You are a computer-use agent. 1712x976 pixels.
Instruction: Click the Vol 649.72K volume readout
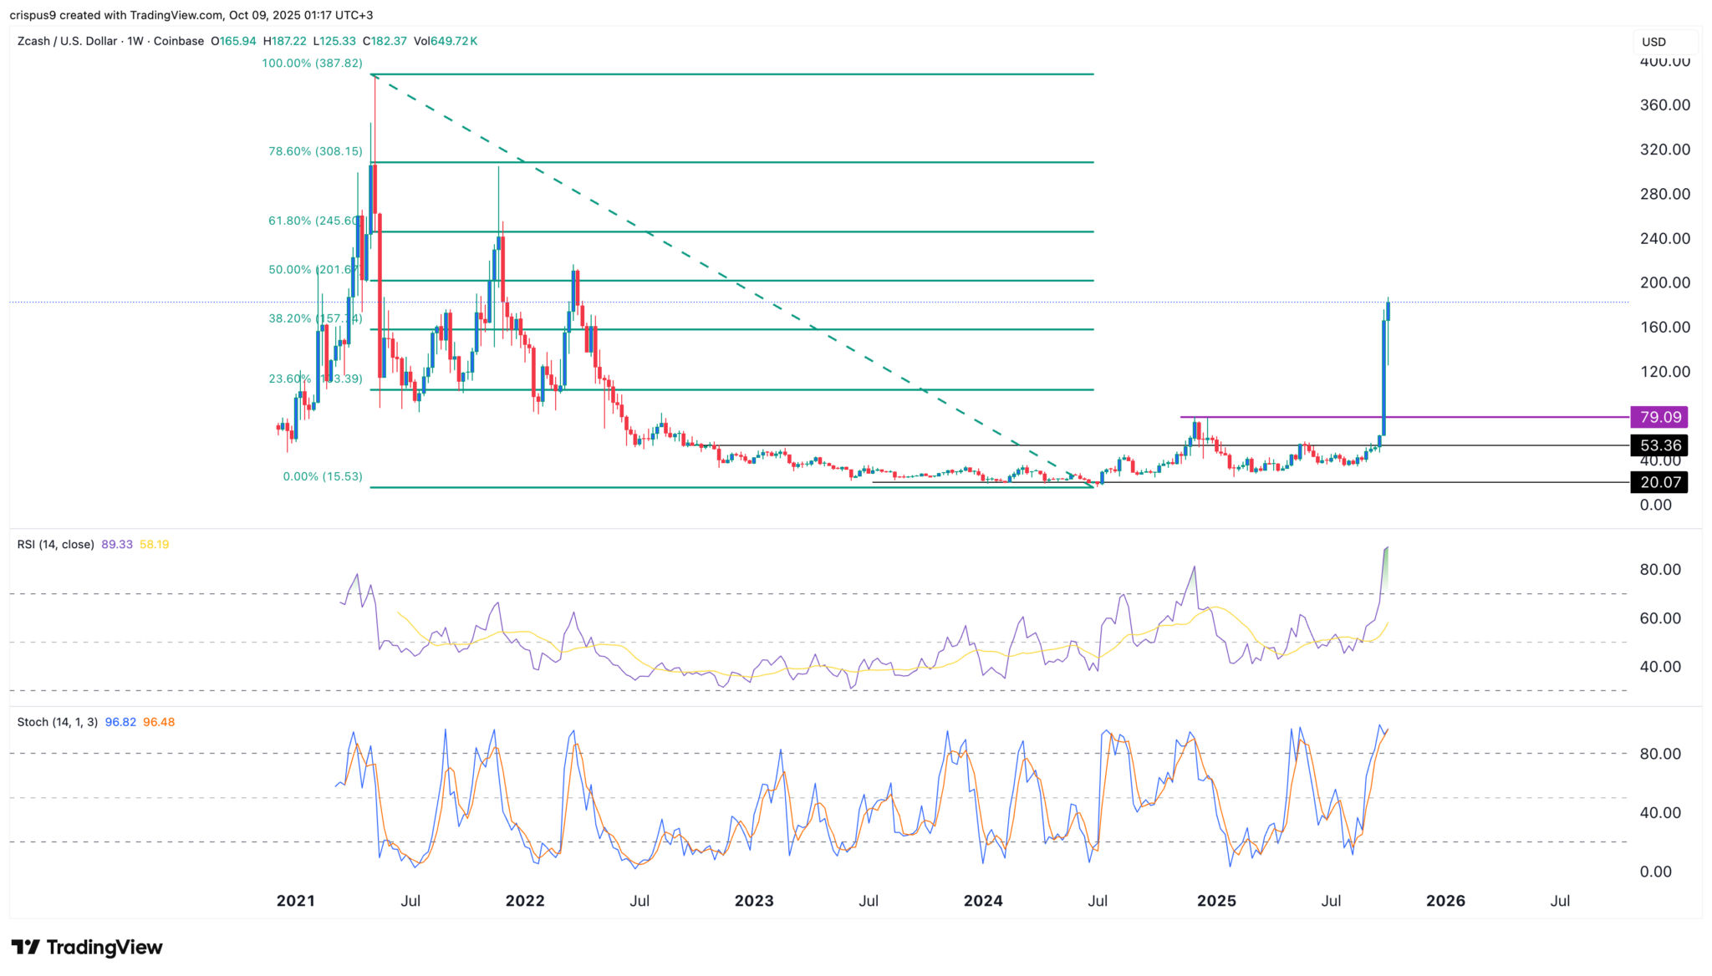pos(446,41)
